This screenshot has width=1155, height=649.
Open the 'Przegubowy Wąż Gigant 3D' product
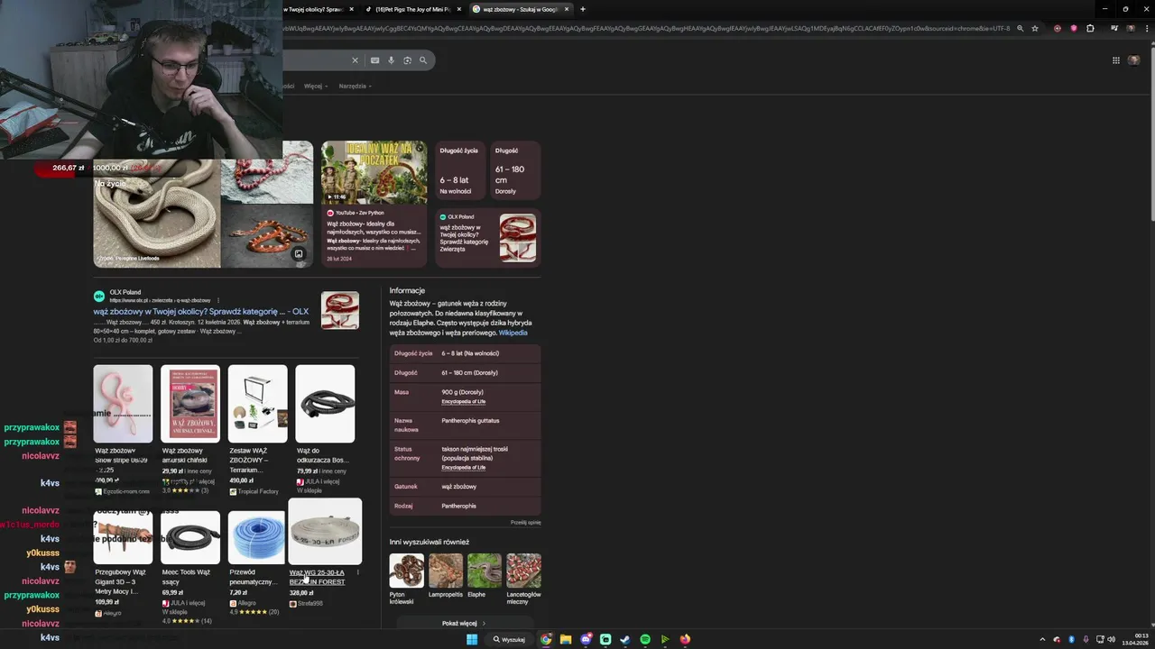[x=123, y=565]
